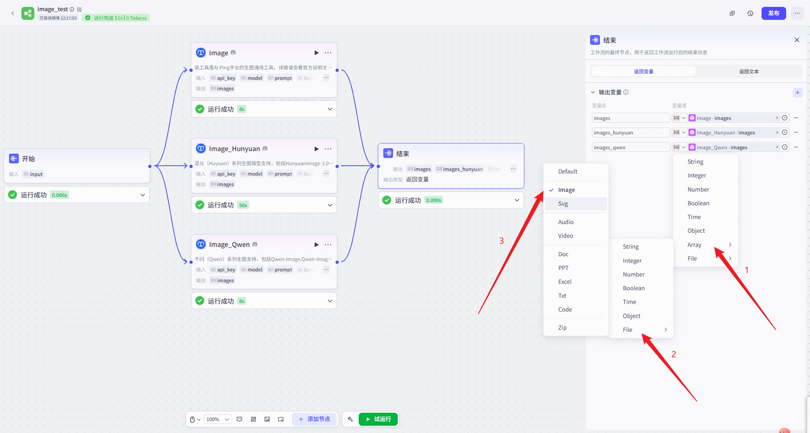Add output variable with plus icon
This screenshot has width=810, height=433.
[x=797, y=93]
